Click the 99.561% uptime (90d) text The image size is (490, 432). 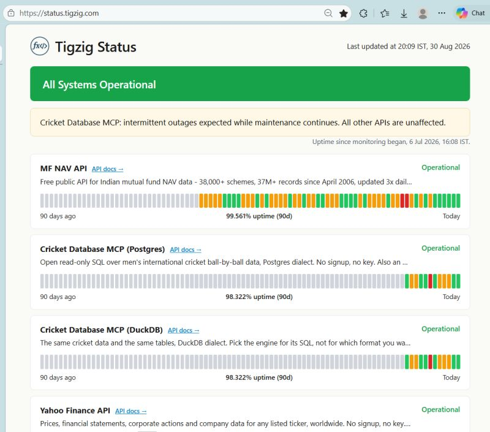coord(259,216)
